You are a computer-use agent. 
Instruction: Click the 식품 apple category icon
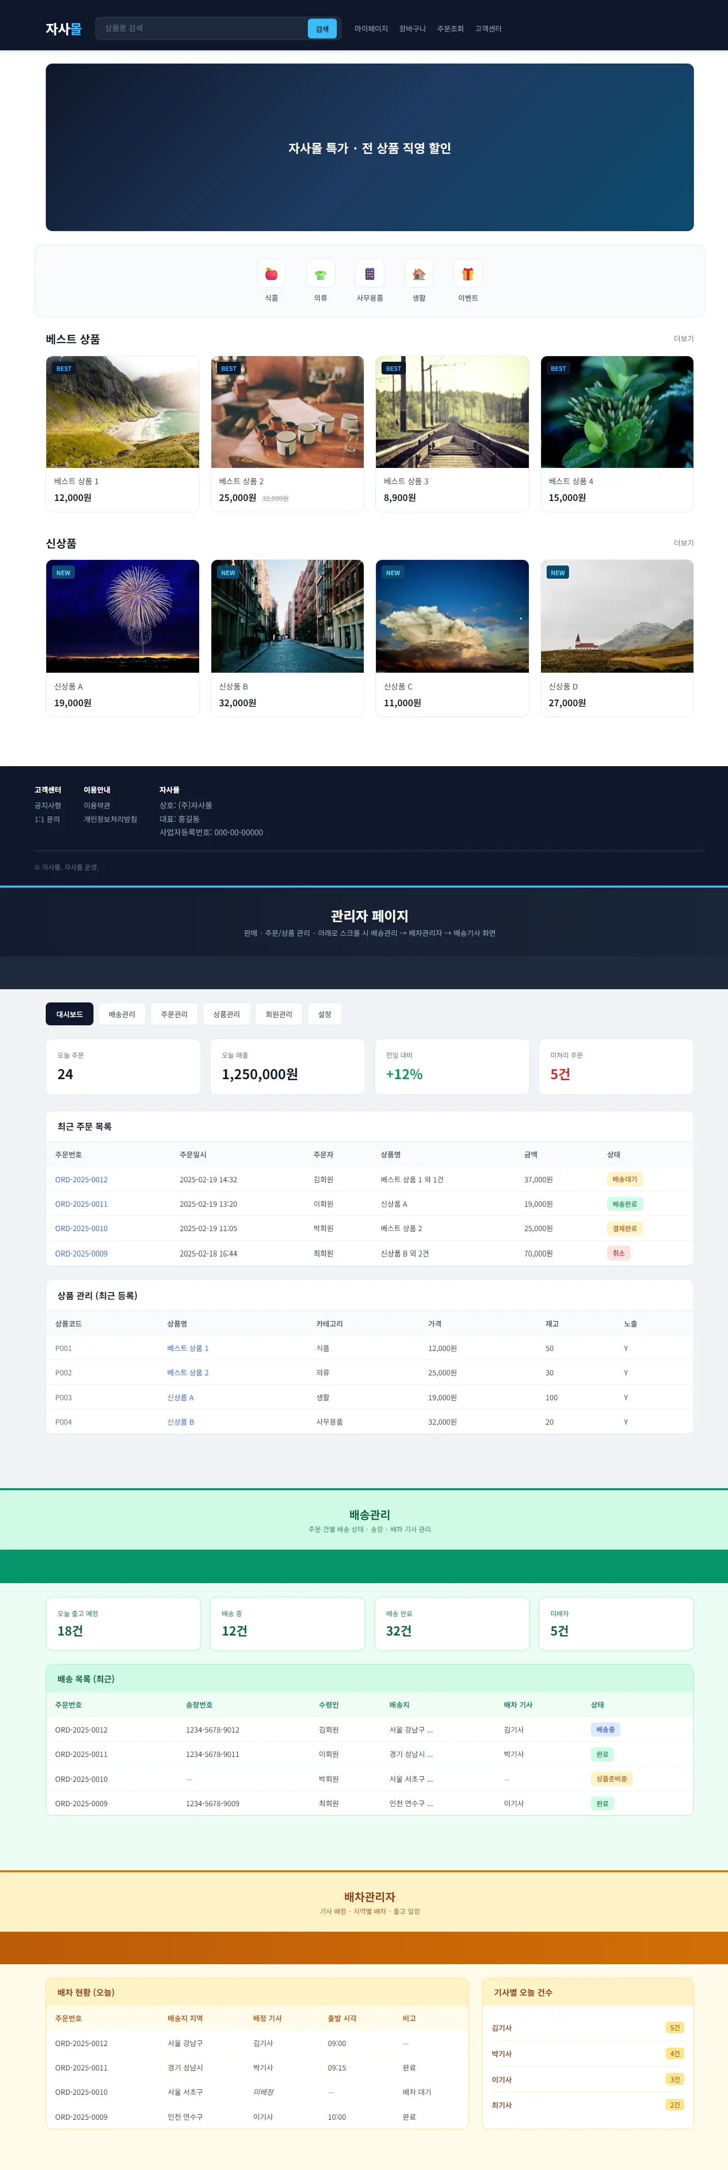pyautogui.click(x=271, y=274)
